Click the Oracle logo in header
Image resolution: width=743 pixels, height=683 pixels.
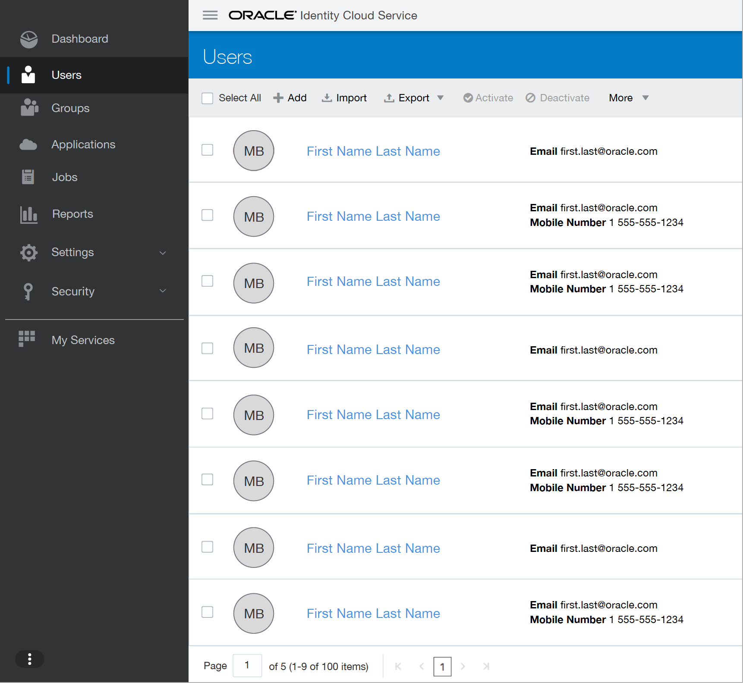262,16
